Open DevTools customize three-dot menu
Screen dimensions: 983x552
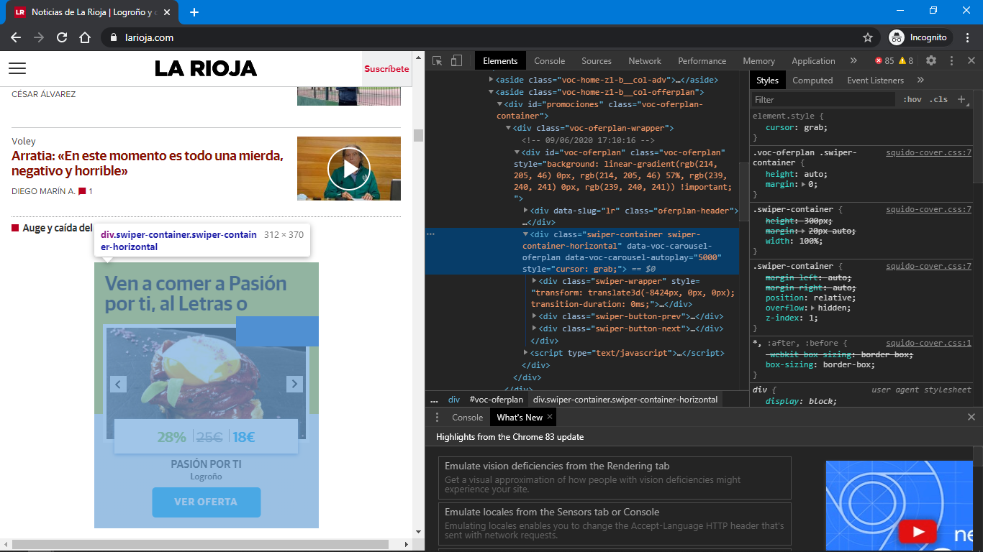point(951,61)
